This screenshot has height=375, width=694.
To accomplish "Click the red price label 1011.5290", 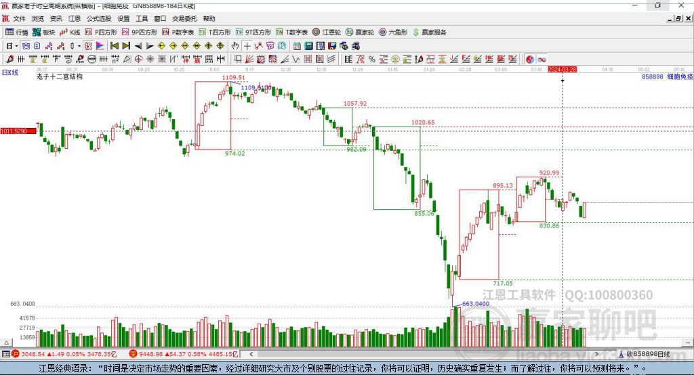I will [18, 131].
